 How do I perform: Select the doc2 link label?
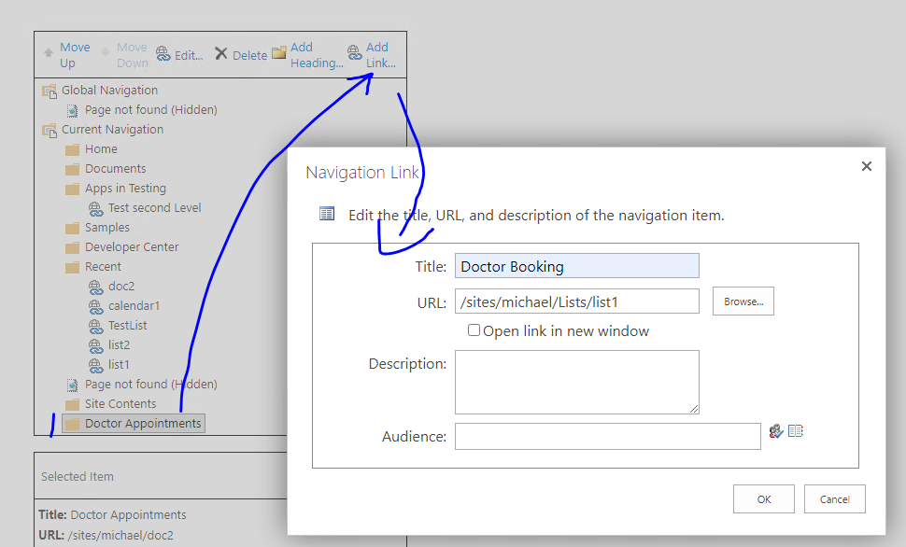pyautogui.click(x=121, y=287)
